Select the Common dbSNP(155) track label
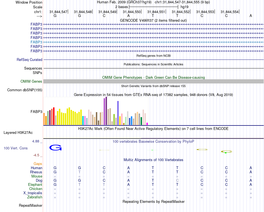Screen dimensions: 264x212 tap(25, 90)
